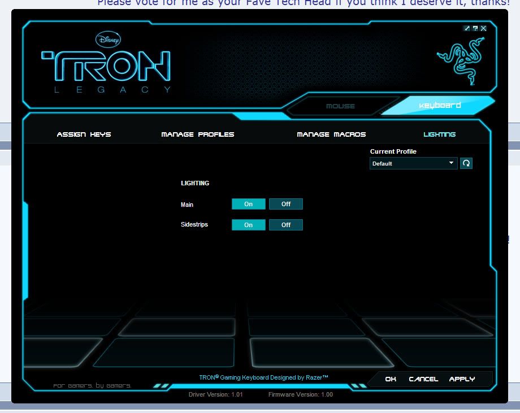Click the refresh profile icon
The height and width of the screenshot is (413, 520).
pyautogui.click(x=466, y=163)
